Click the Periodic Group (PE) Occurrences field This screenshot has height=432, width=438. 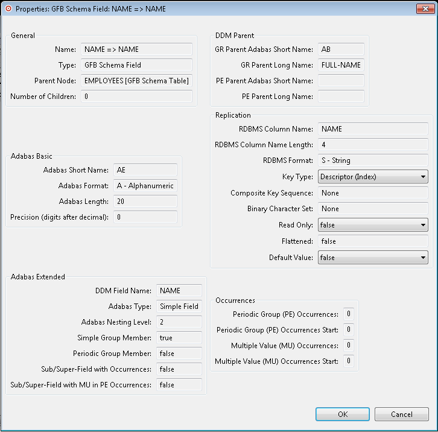(x=349, y=314)
